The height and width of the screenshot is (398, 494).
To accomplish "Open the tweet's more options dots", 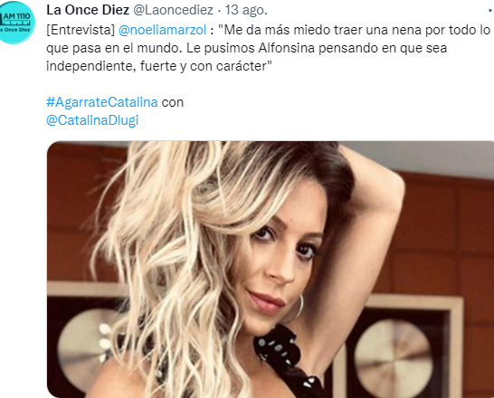I will pyautogui.click(x=491, y=11).
